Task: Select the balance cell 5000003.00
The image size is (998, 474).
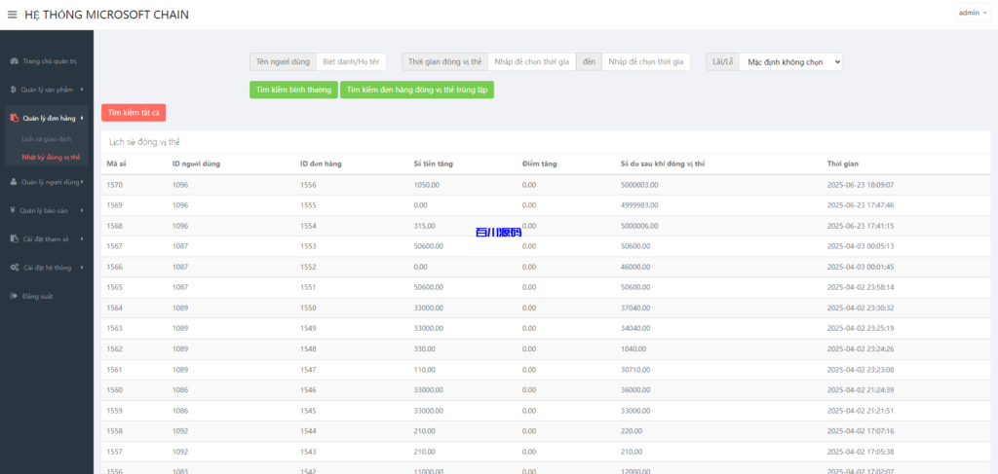Action: tap(639, 185)
